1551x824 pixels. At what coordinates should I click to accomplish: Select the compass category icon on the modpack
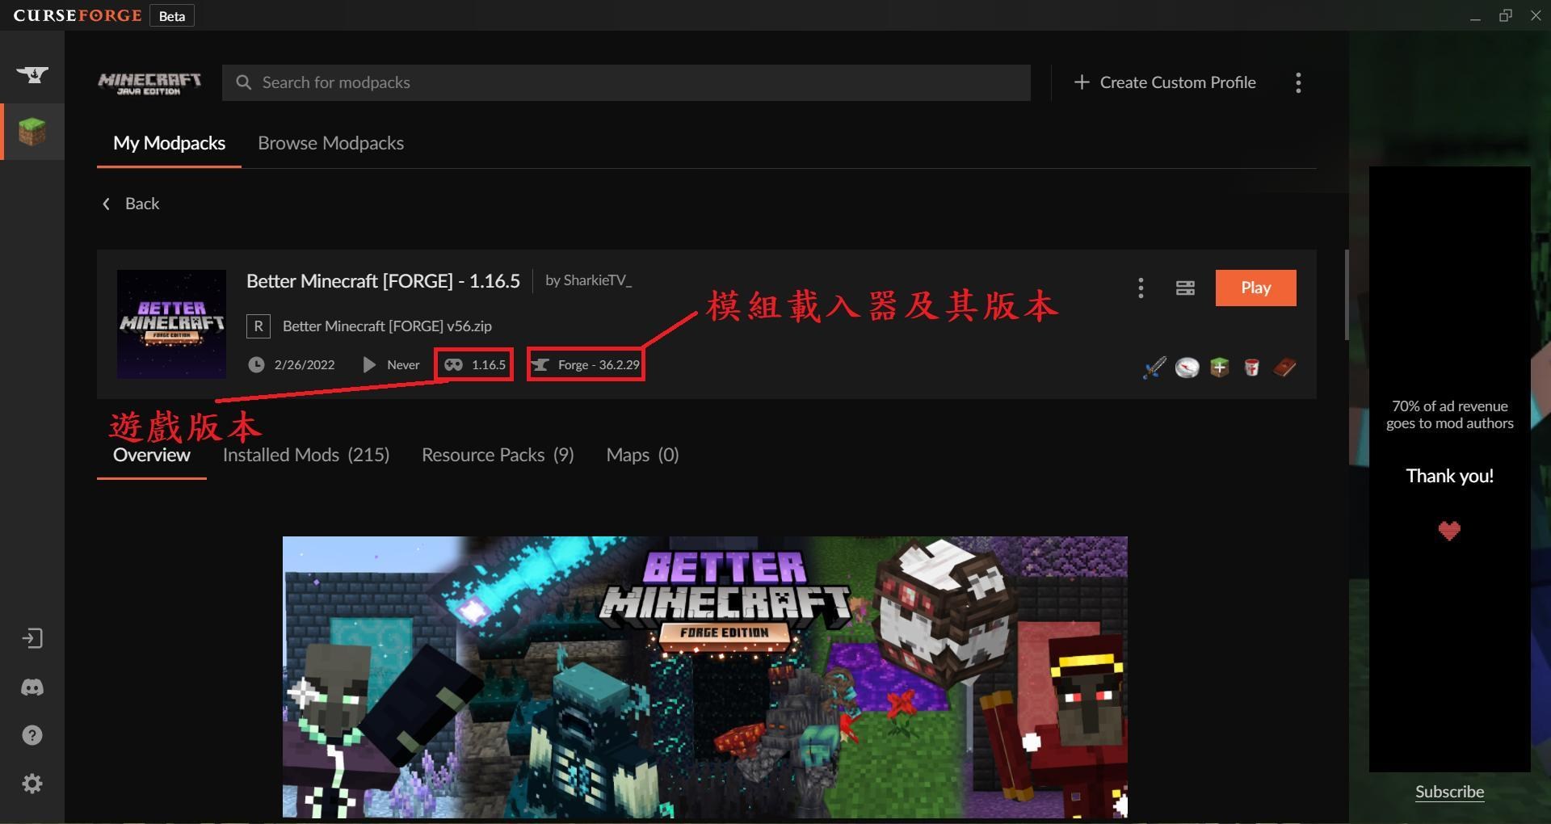[x=1187, y=367]
